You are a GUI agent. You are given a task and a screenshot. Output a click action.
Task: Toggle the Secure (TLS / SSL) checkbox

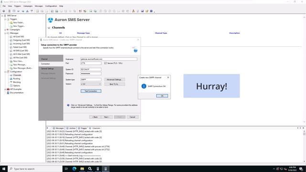[x=105, y=63]
